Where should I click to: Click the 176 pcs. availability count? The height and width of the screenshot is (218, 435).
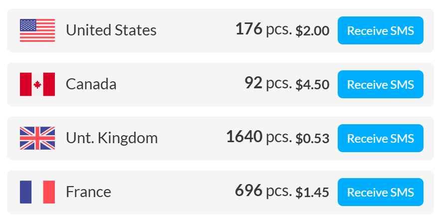coord(263,29)
